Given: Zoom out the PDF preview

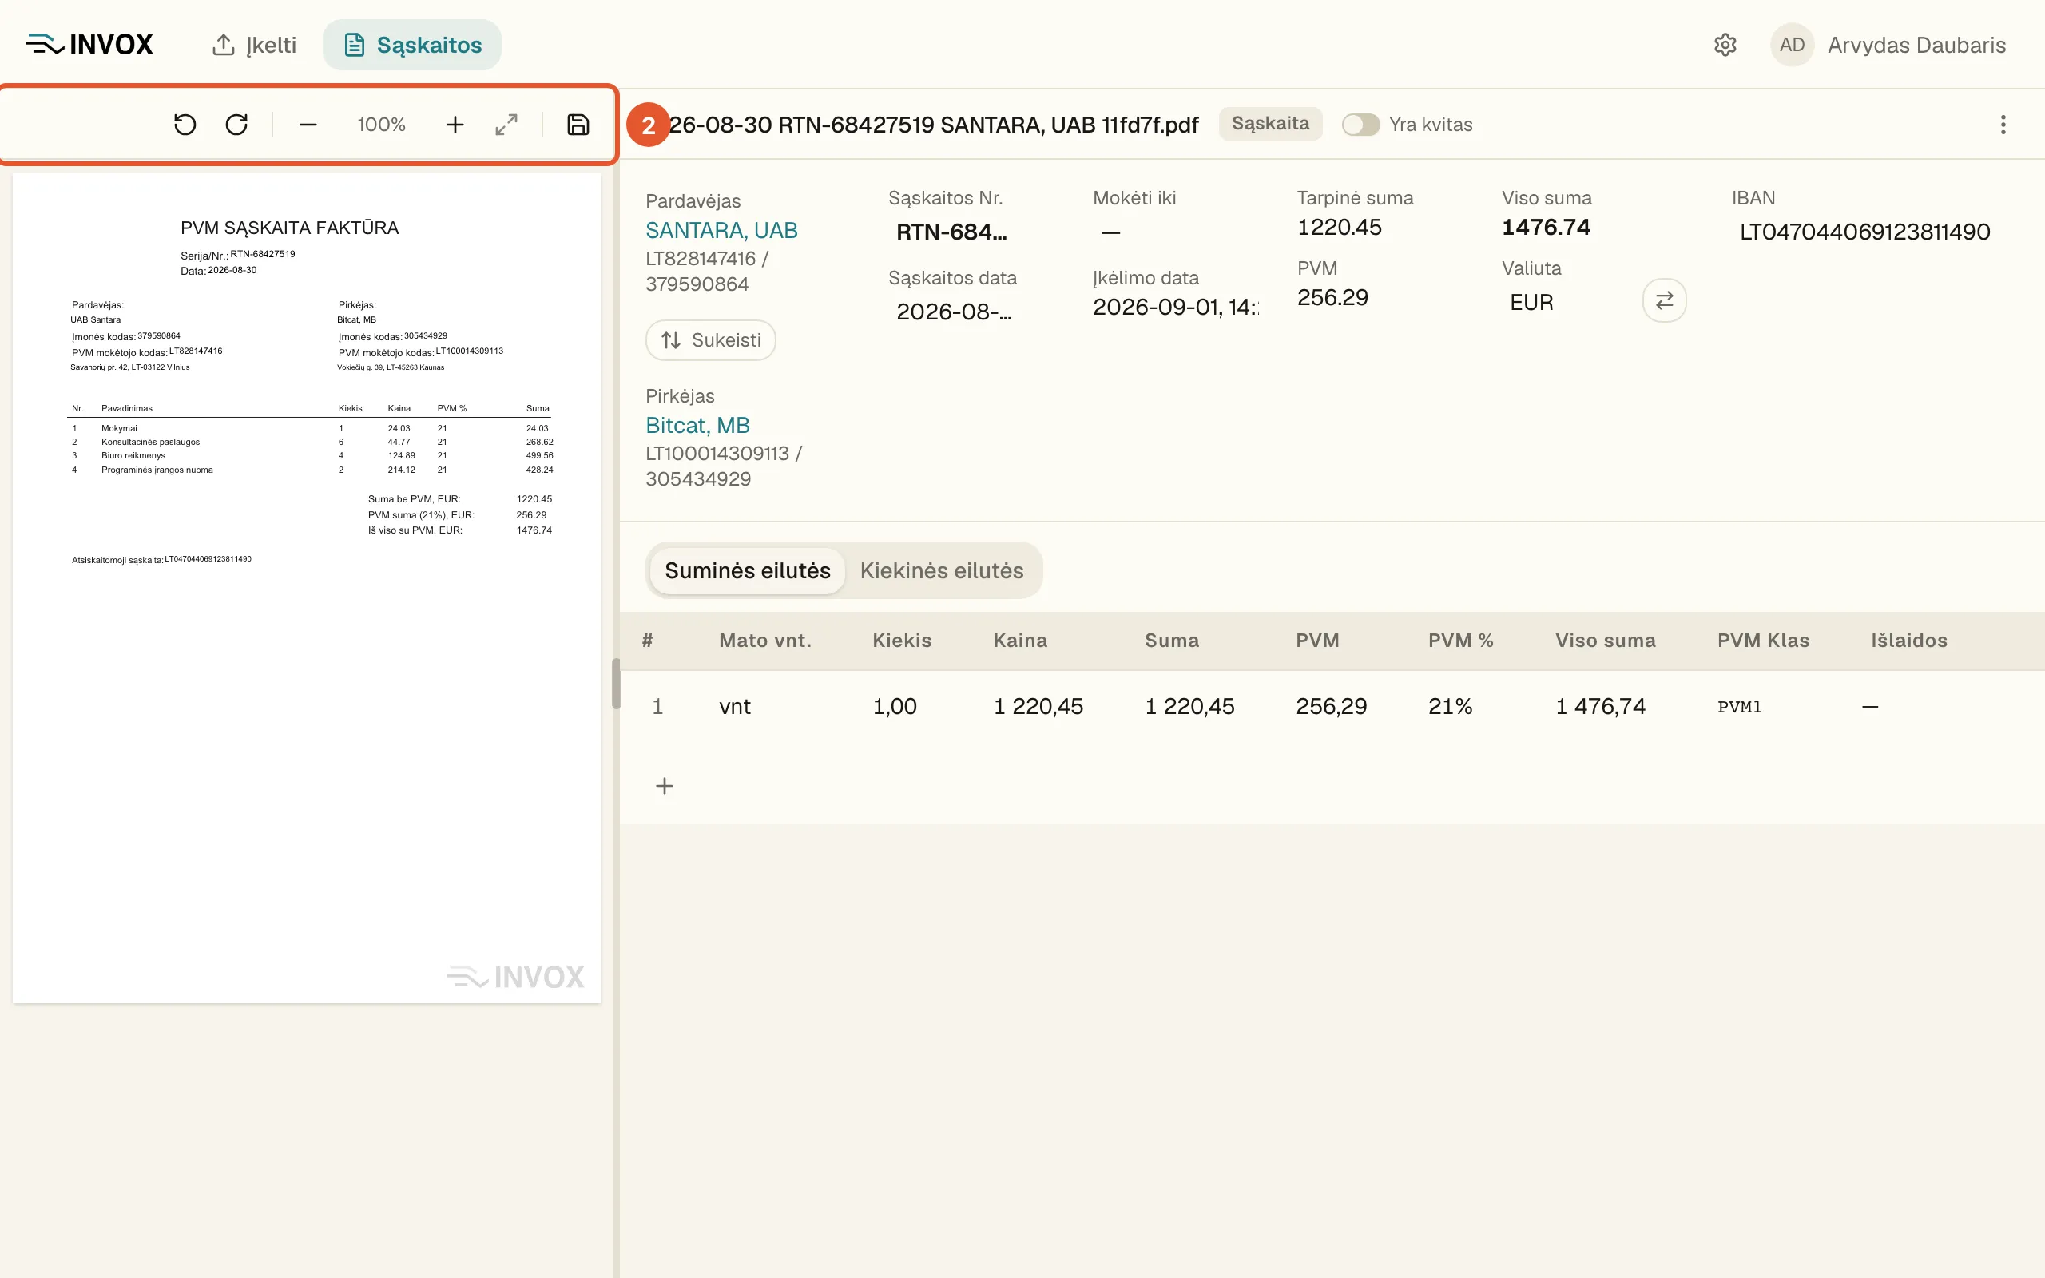Looking at the screenshot, I should (308, 125).
